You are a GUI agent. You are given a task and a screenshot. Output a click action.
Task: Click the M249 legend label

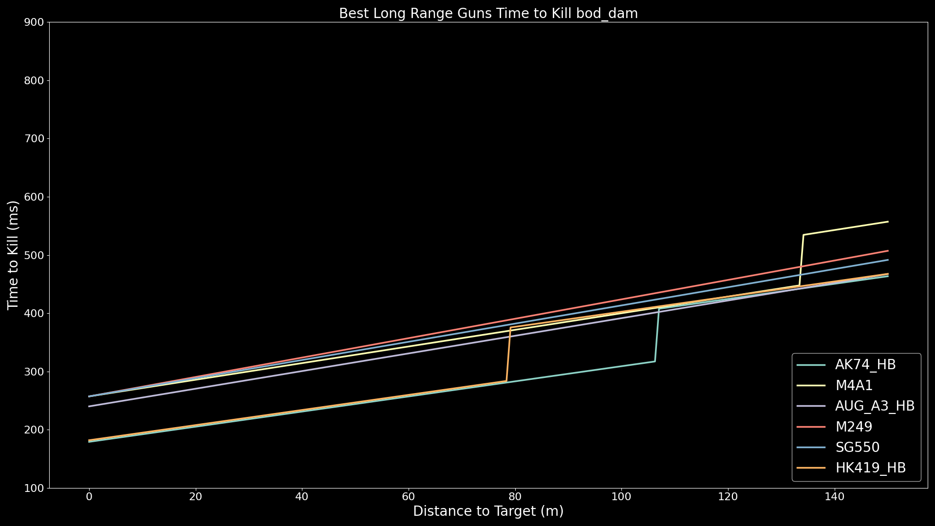click(854, 427)
